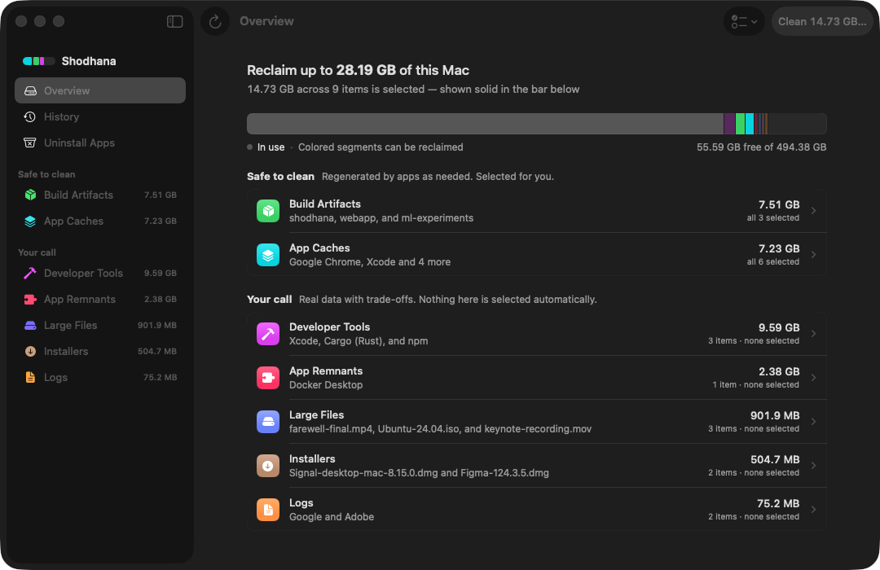
Task: Click 'Google Chrome, Xcode and 4 more' text
Action: pos(370,262)
